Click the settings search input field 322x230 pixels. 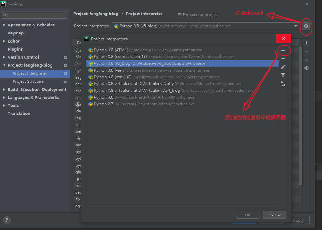(34, 15)
